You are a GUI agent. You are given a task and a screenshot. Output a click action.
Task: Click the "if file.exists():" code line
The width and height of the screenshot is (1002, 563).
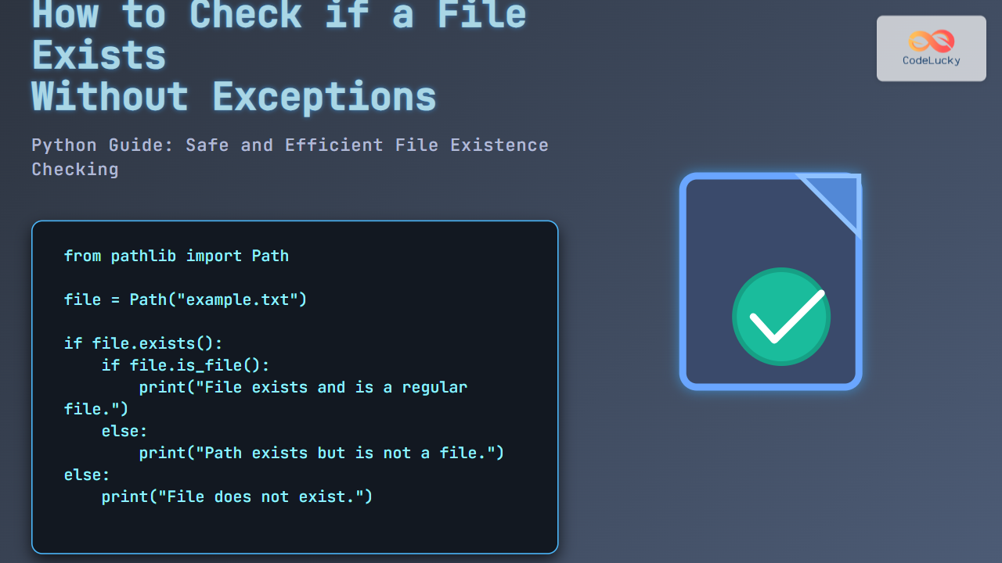(x=143, y=343)
